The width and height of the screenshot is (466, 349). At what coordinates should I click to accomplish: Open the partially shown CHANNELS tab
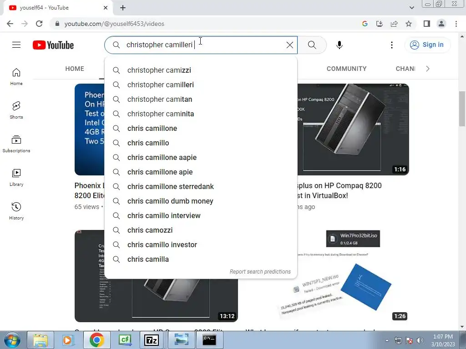coord(405,69)
